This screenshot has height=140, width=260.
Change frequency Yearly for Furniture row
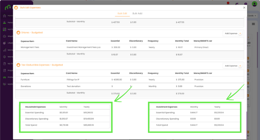pyautogui.click(x=152, y=80)
